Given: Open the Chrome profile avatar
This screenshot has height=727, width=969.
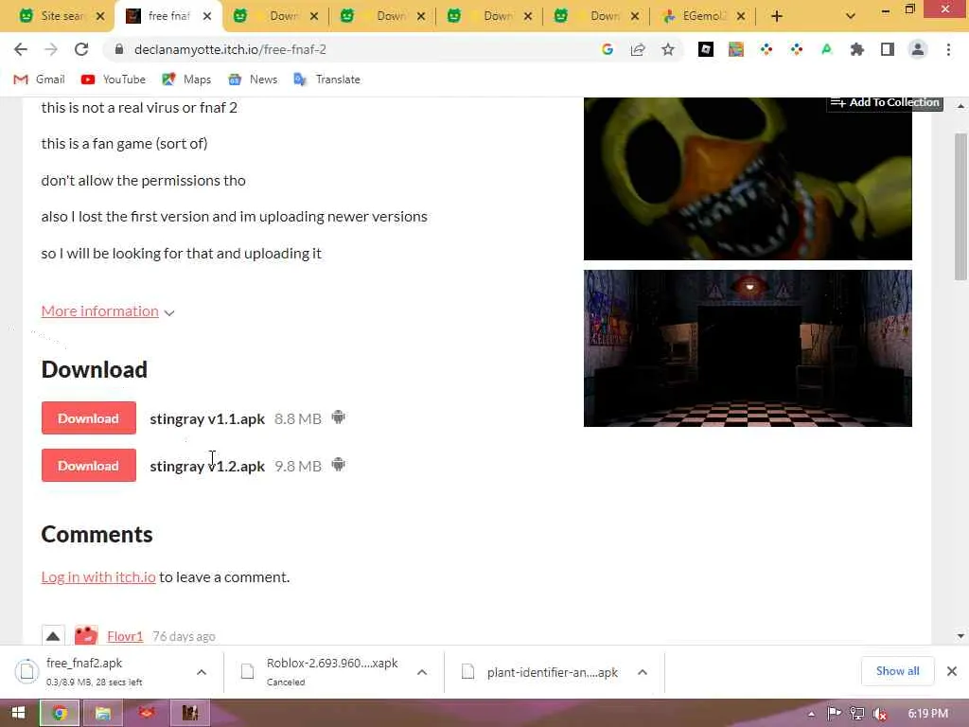Looking at the screenshot, I should [x=918, y=49].
